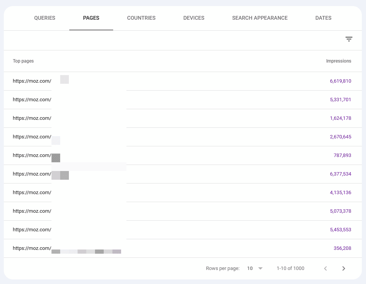This screenshot has height=284, width=366.
Task: Click the 1-10 of 1000 pagination text
Action: tap(290, 268)
